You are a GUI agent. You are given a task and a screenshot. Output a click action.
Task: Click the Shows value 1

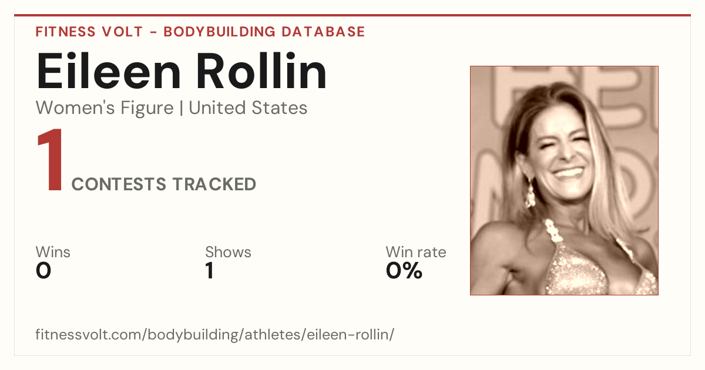click(x=209, y=271)
